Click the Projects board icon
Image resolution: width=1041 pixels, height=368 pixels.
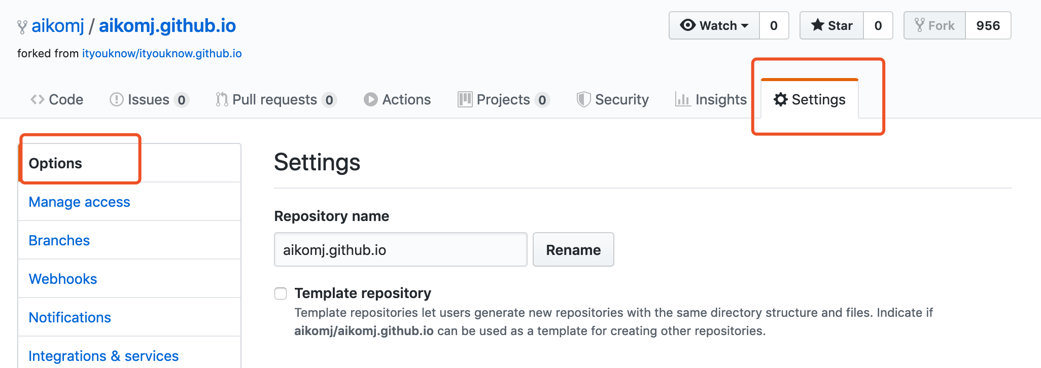coord(465,99)
